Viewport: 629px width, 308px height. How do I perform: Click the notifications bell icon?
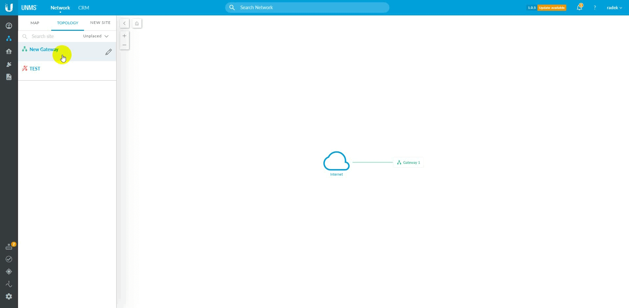(579, 8)
